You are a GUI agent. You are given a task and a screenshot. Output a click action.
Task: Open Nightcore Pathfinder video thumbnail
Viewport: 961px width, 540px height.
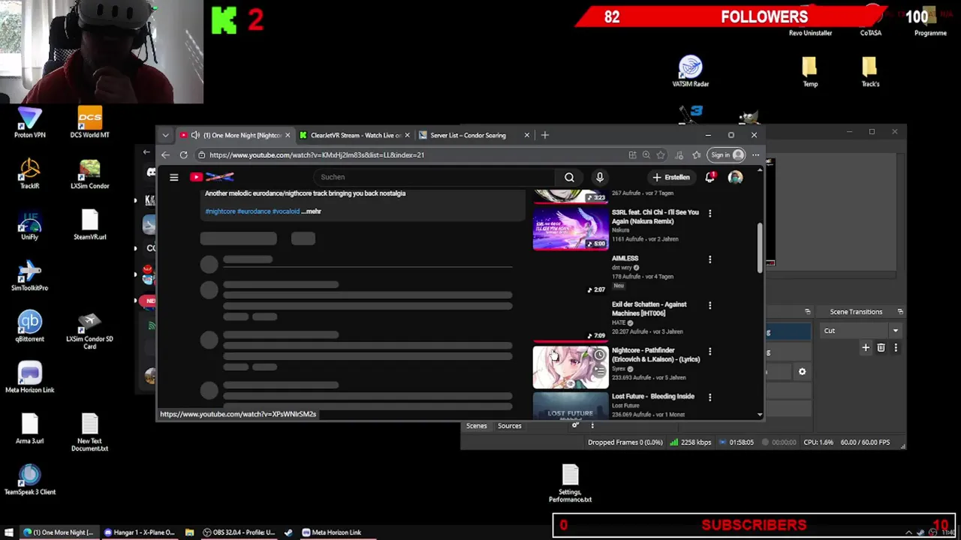pyautogui.click(x=571, y=367)
